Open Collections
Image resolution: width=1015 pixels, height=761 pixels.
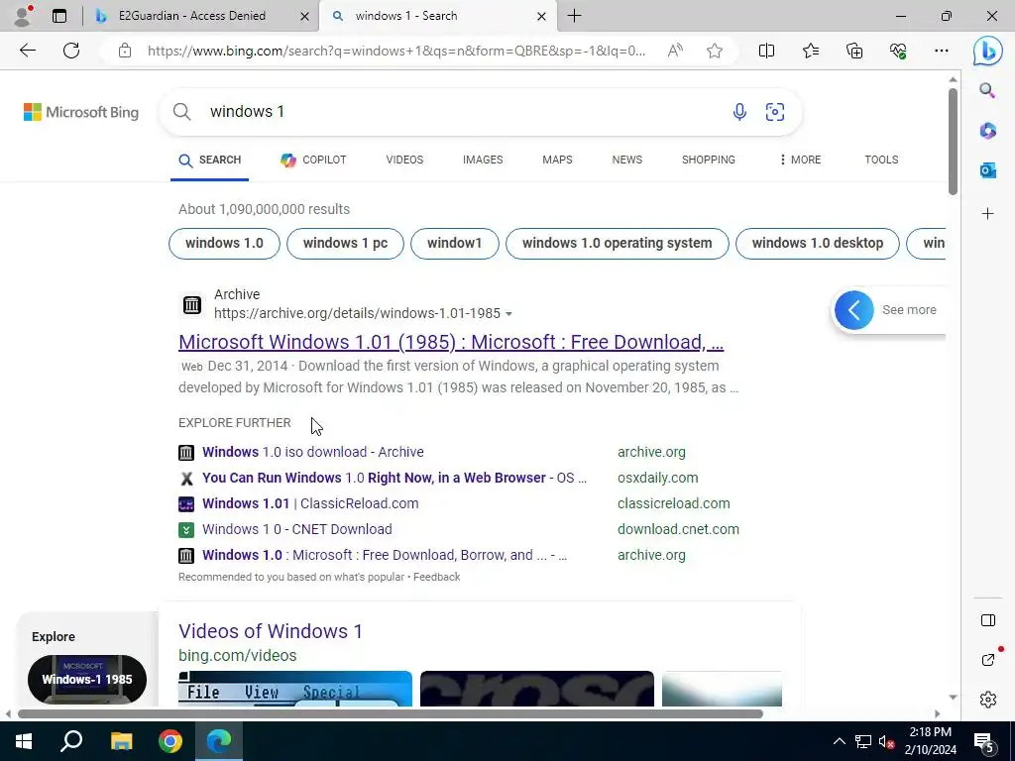tap(854, 51)
